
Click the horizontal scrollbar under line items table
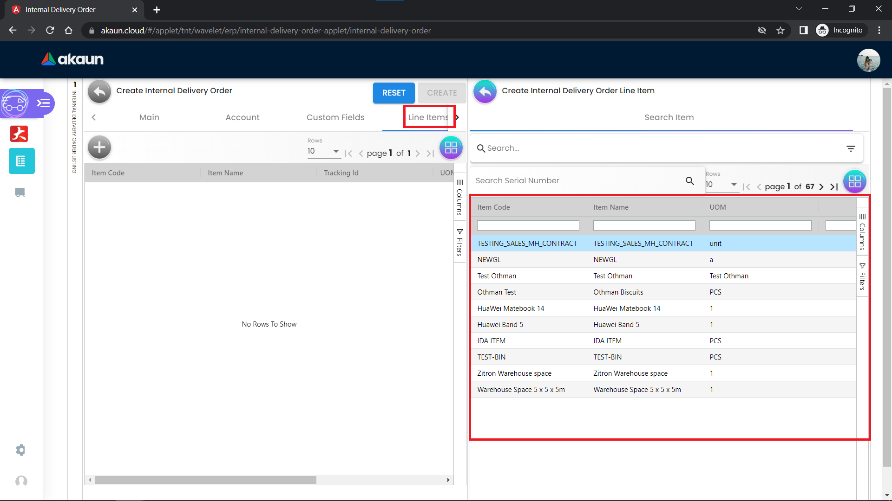[205, 480]
